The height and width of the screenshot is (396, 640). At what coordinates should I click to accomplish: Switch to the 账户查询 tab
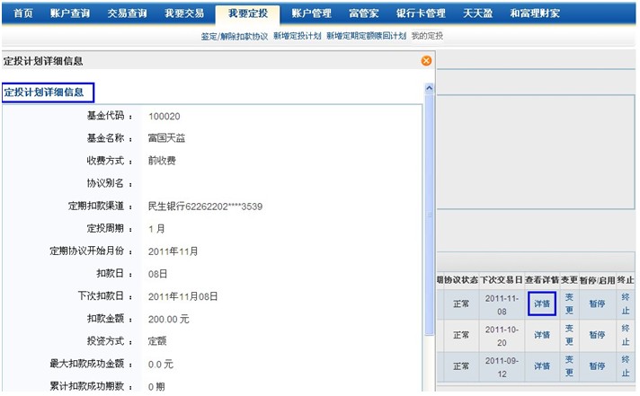pyautogui.click(x=68, y=13)
